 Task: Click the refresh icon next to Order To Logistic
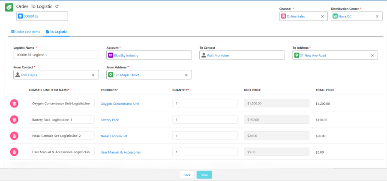click(x=57, y=6)
